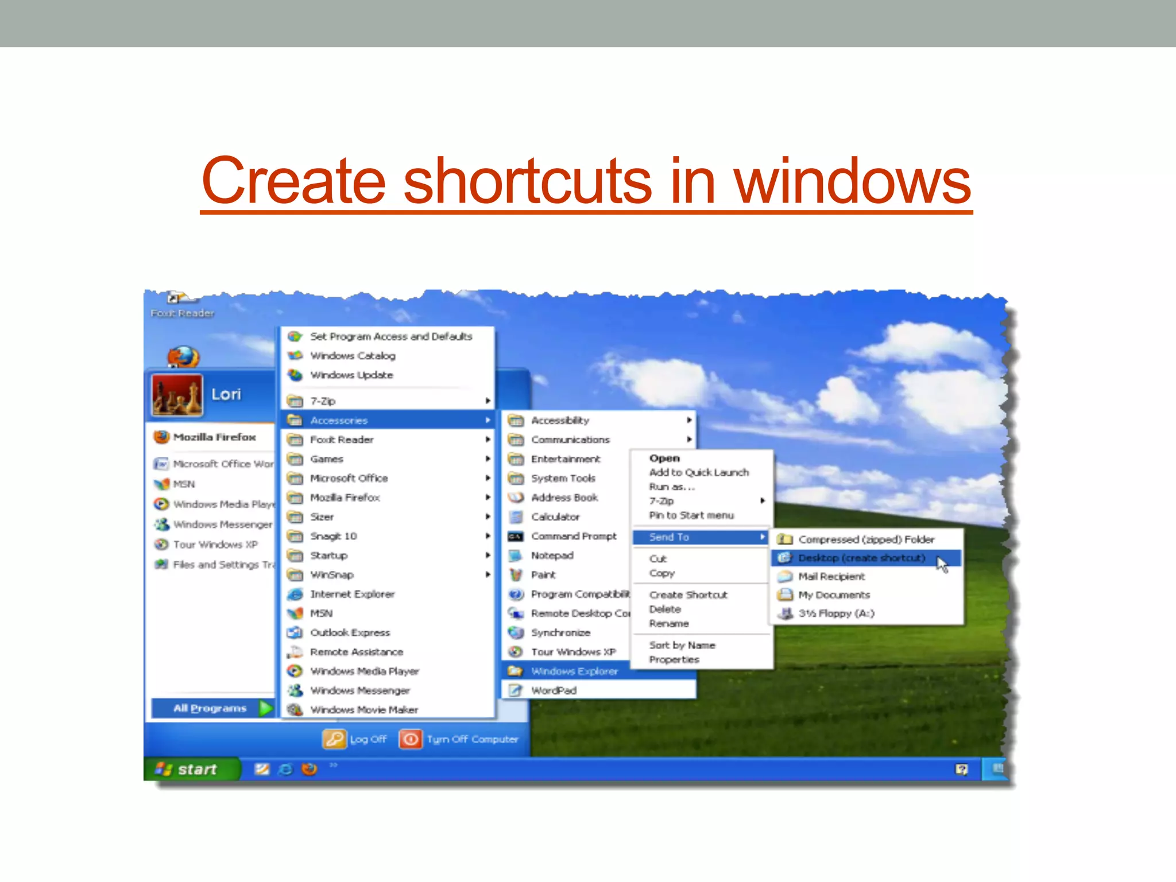
Task: Choose Open in context menu
Action: pyautogui.click(x=665, y=459)
